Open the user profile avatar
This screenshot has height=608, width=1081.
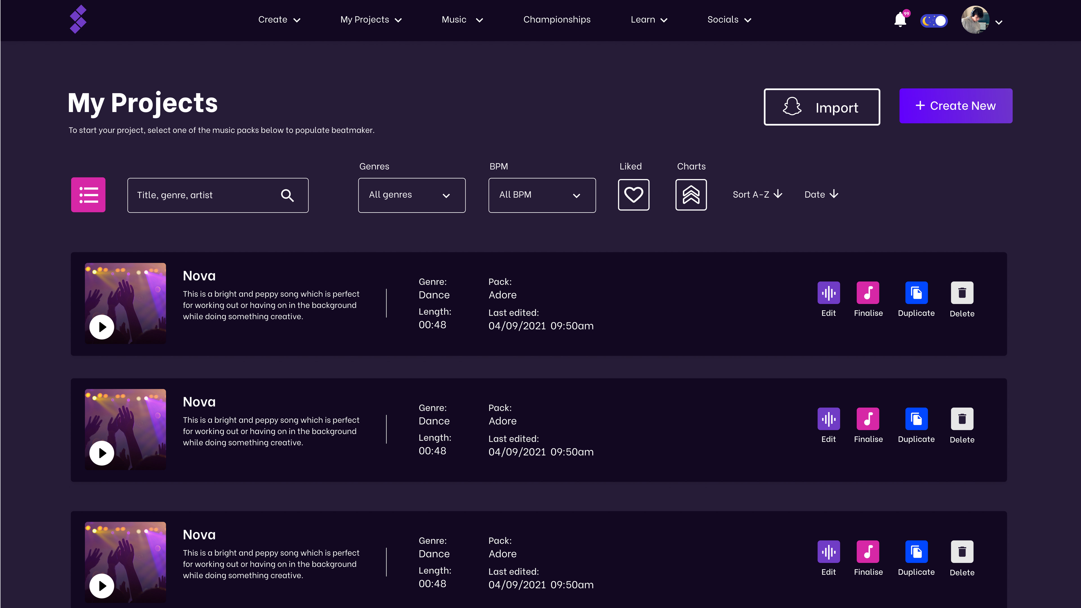click(975, 20)
